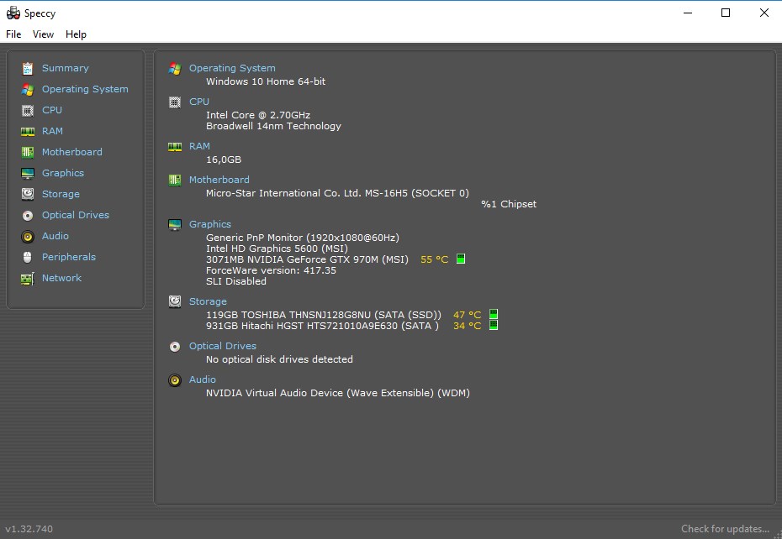Viewport: 782px width, 539px height.
Task: Show Storage details from sidebar
Action: (61, 194)
